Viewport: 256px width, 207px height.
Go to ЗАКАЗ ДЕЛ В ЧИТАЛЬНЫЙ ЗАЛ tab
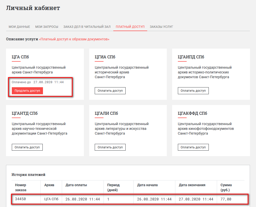87,27
